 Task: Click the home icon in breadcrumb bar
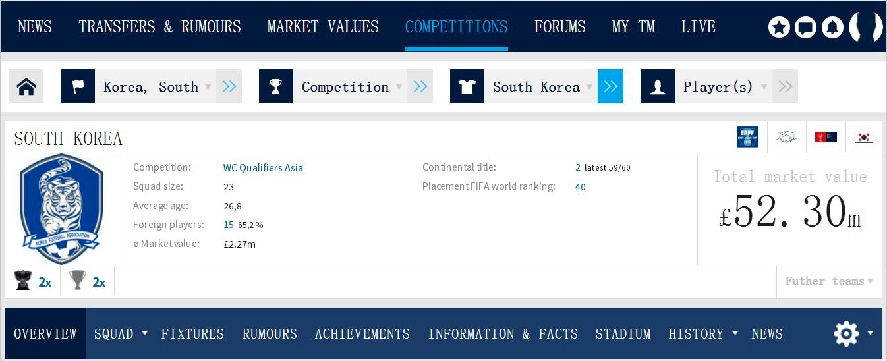(26, 86)
